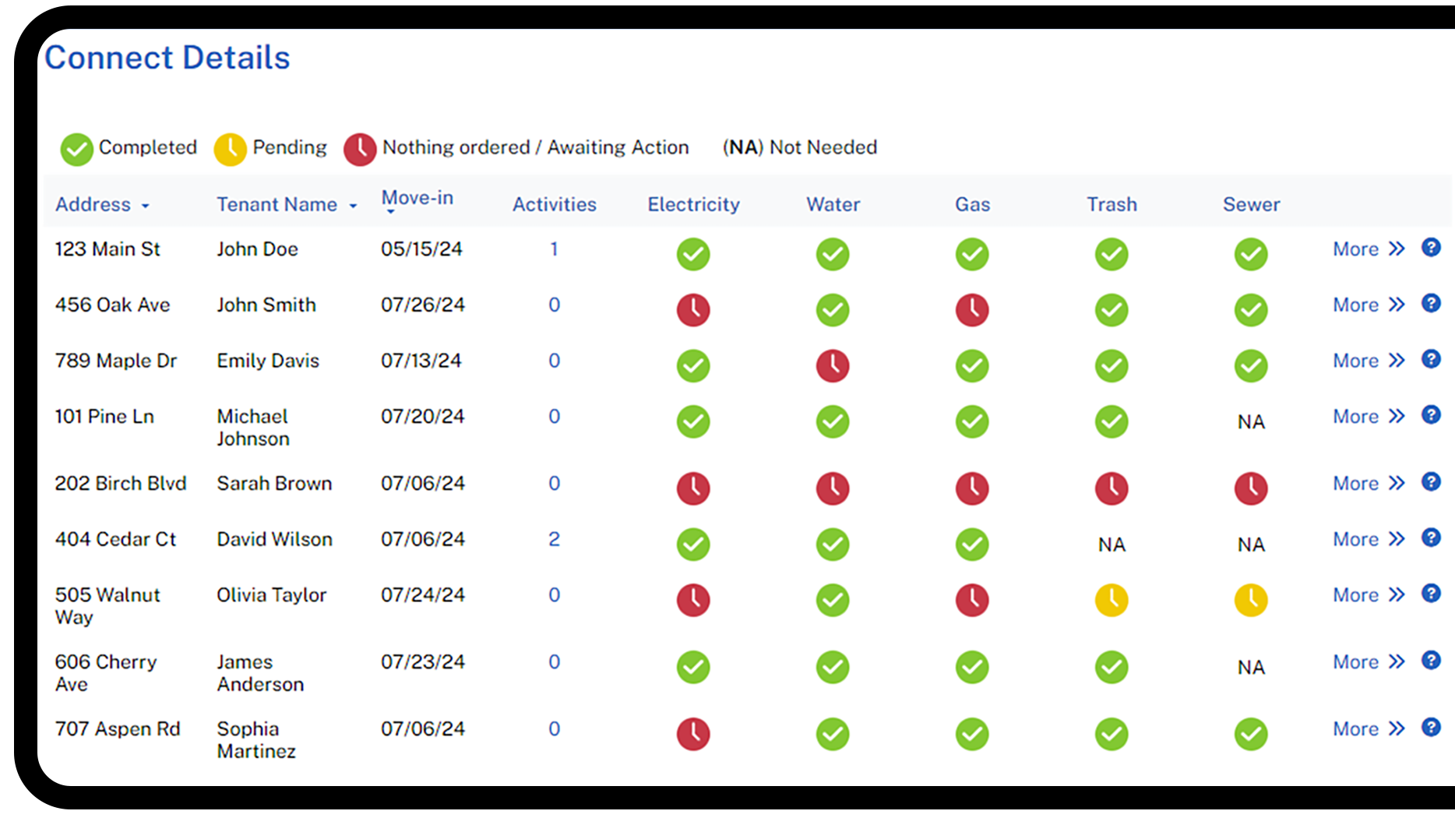Sort table by Address column
1455x818 pixels.
[x=102, y=204]
